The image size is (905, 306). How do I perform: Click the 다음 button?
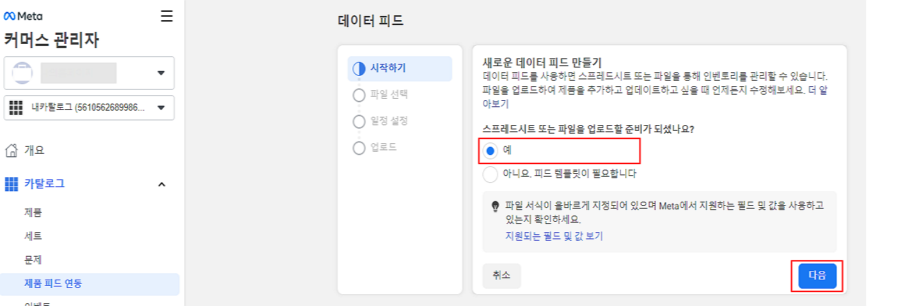point(817,275)
